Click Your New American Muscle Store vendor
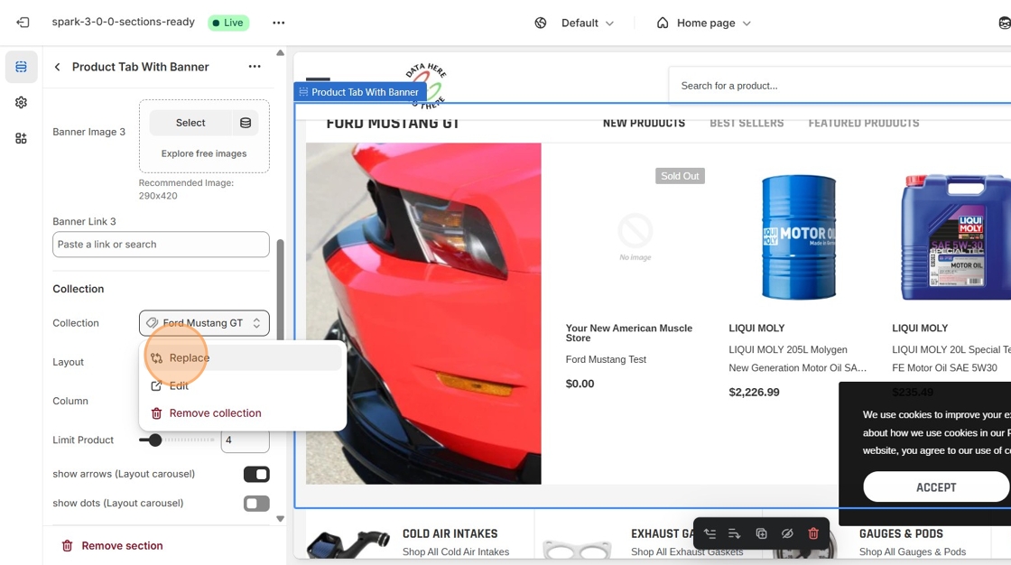The height and width of the screenshot is (565, 1011). 628,333
